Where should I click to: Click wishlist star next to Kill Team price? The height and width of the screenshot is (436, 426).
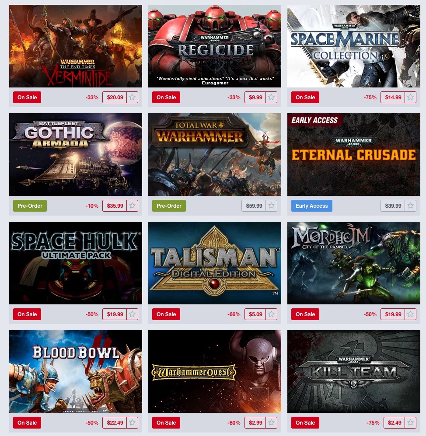[410, 422]
